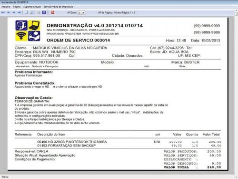Click the title DEMONSTRAÇÃO v4.0 301214 010714

(95, 25)
